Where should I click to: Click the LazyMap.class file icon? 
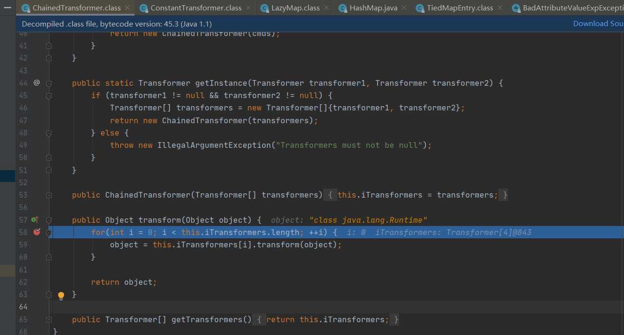point(265,8)
